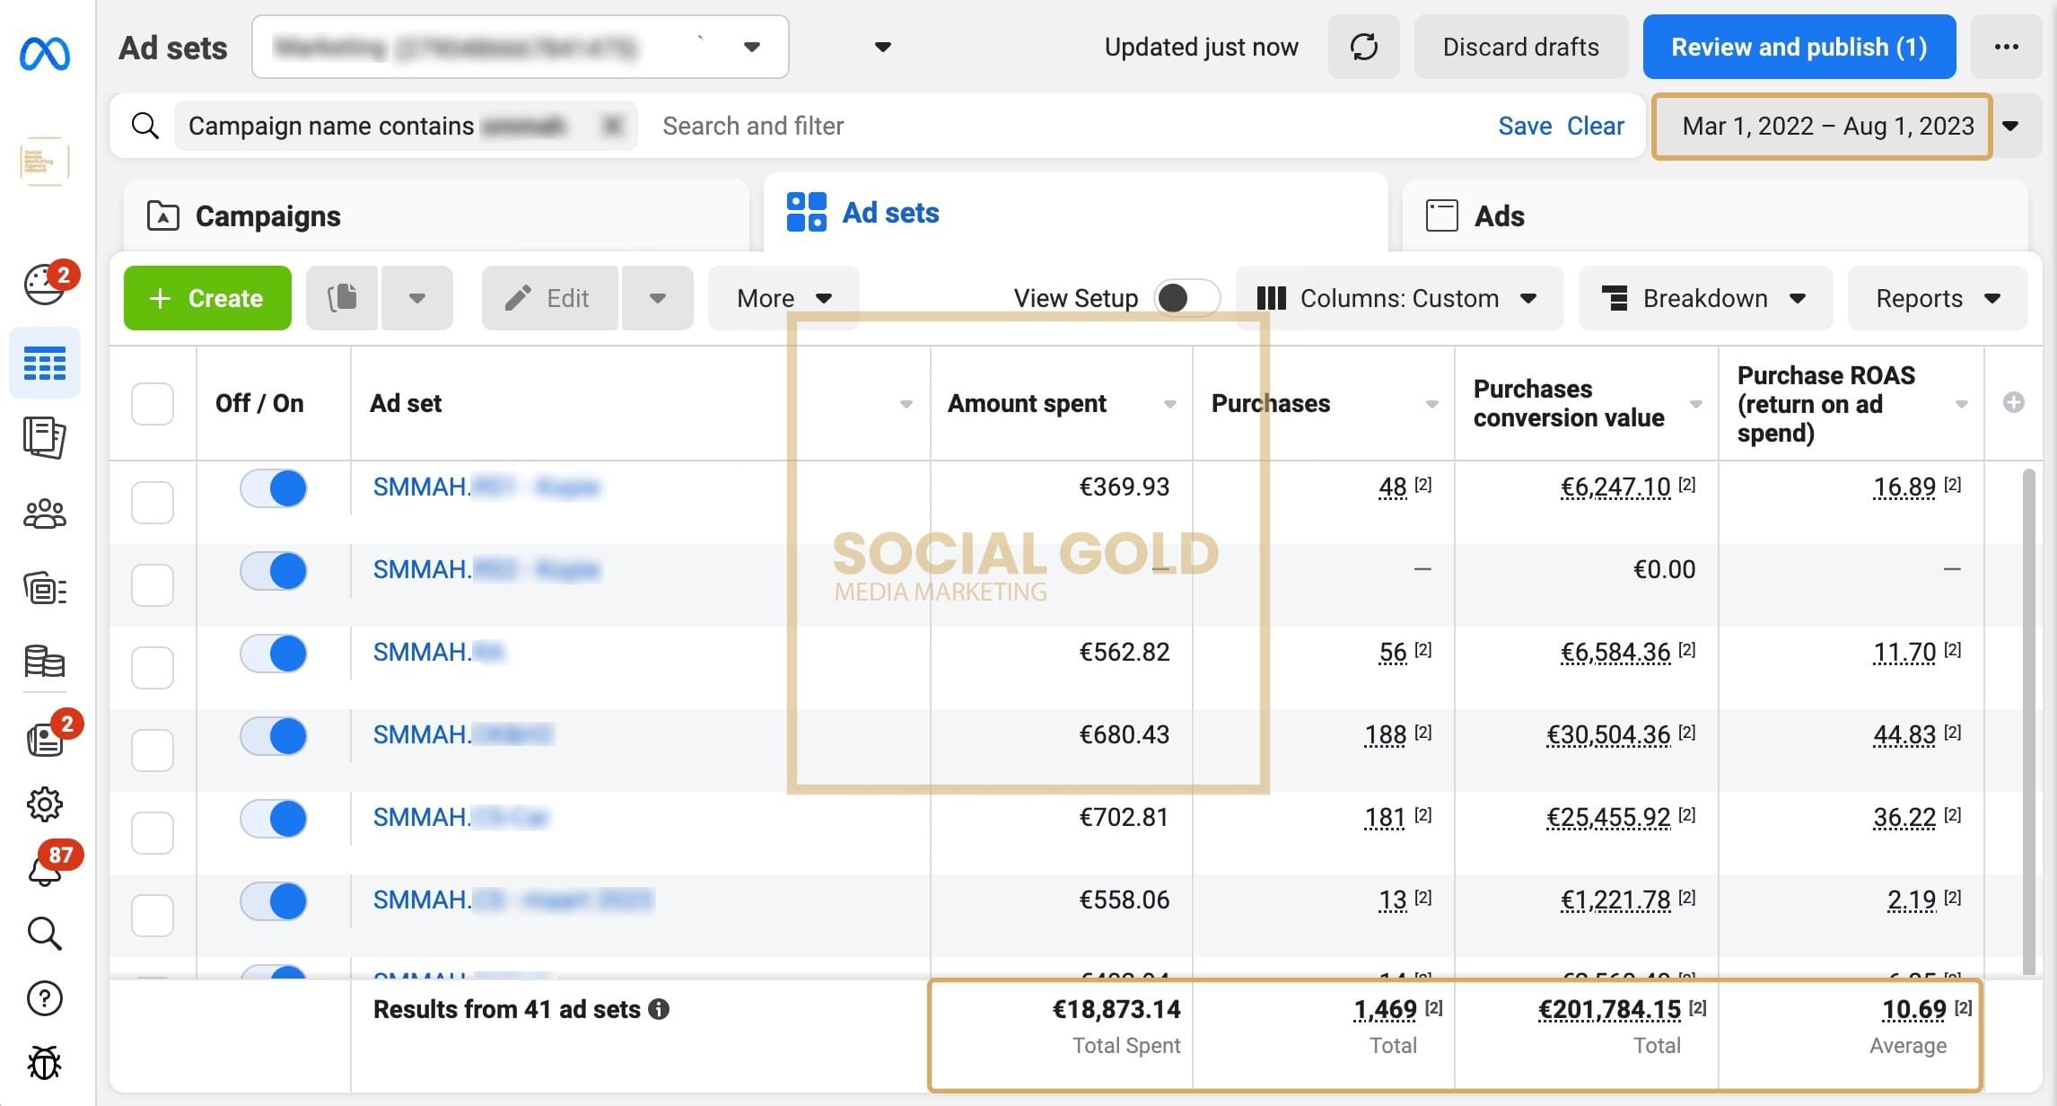Screen dimensions: 2057x1106
Task: Click the Search and filter field
Action: point(1068,126)
